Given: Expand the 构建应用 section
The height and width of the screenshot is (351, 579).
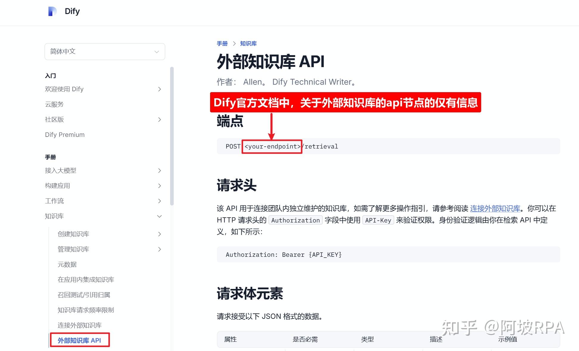Looking at the screenshot, I should [160, 185].
